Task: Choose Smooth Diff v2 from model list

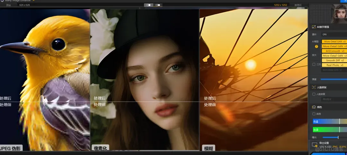Action: [x=334, y=60]
